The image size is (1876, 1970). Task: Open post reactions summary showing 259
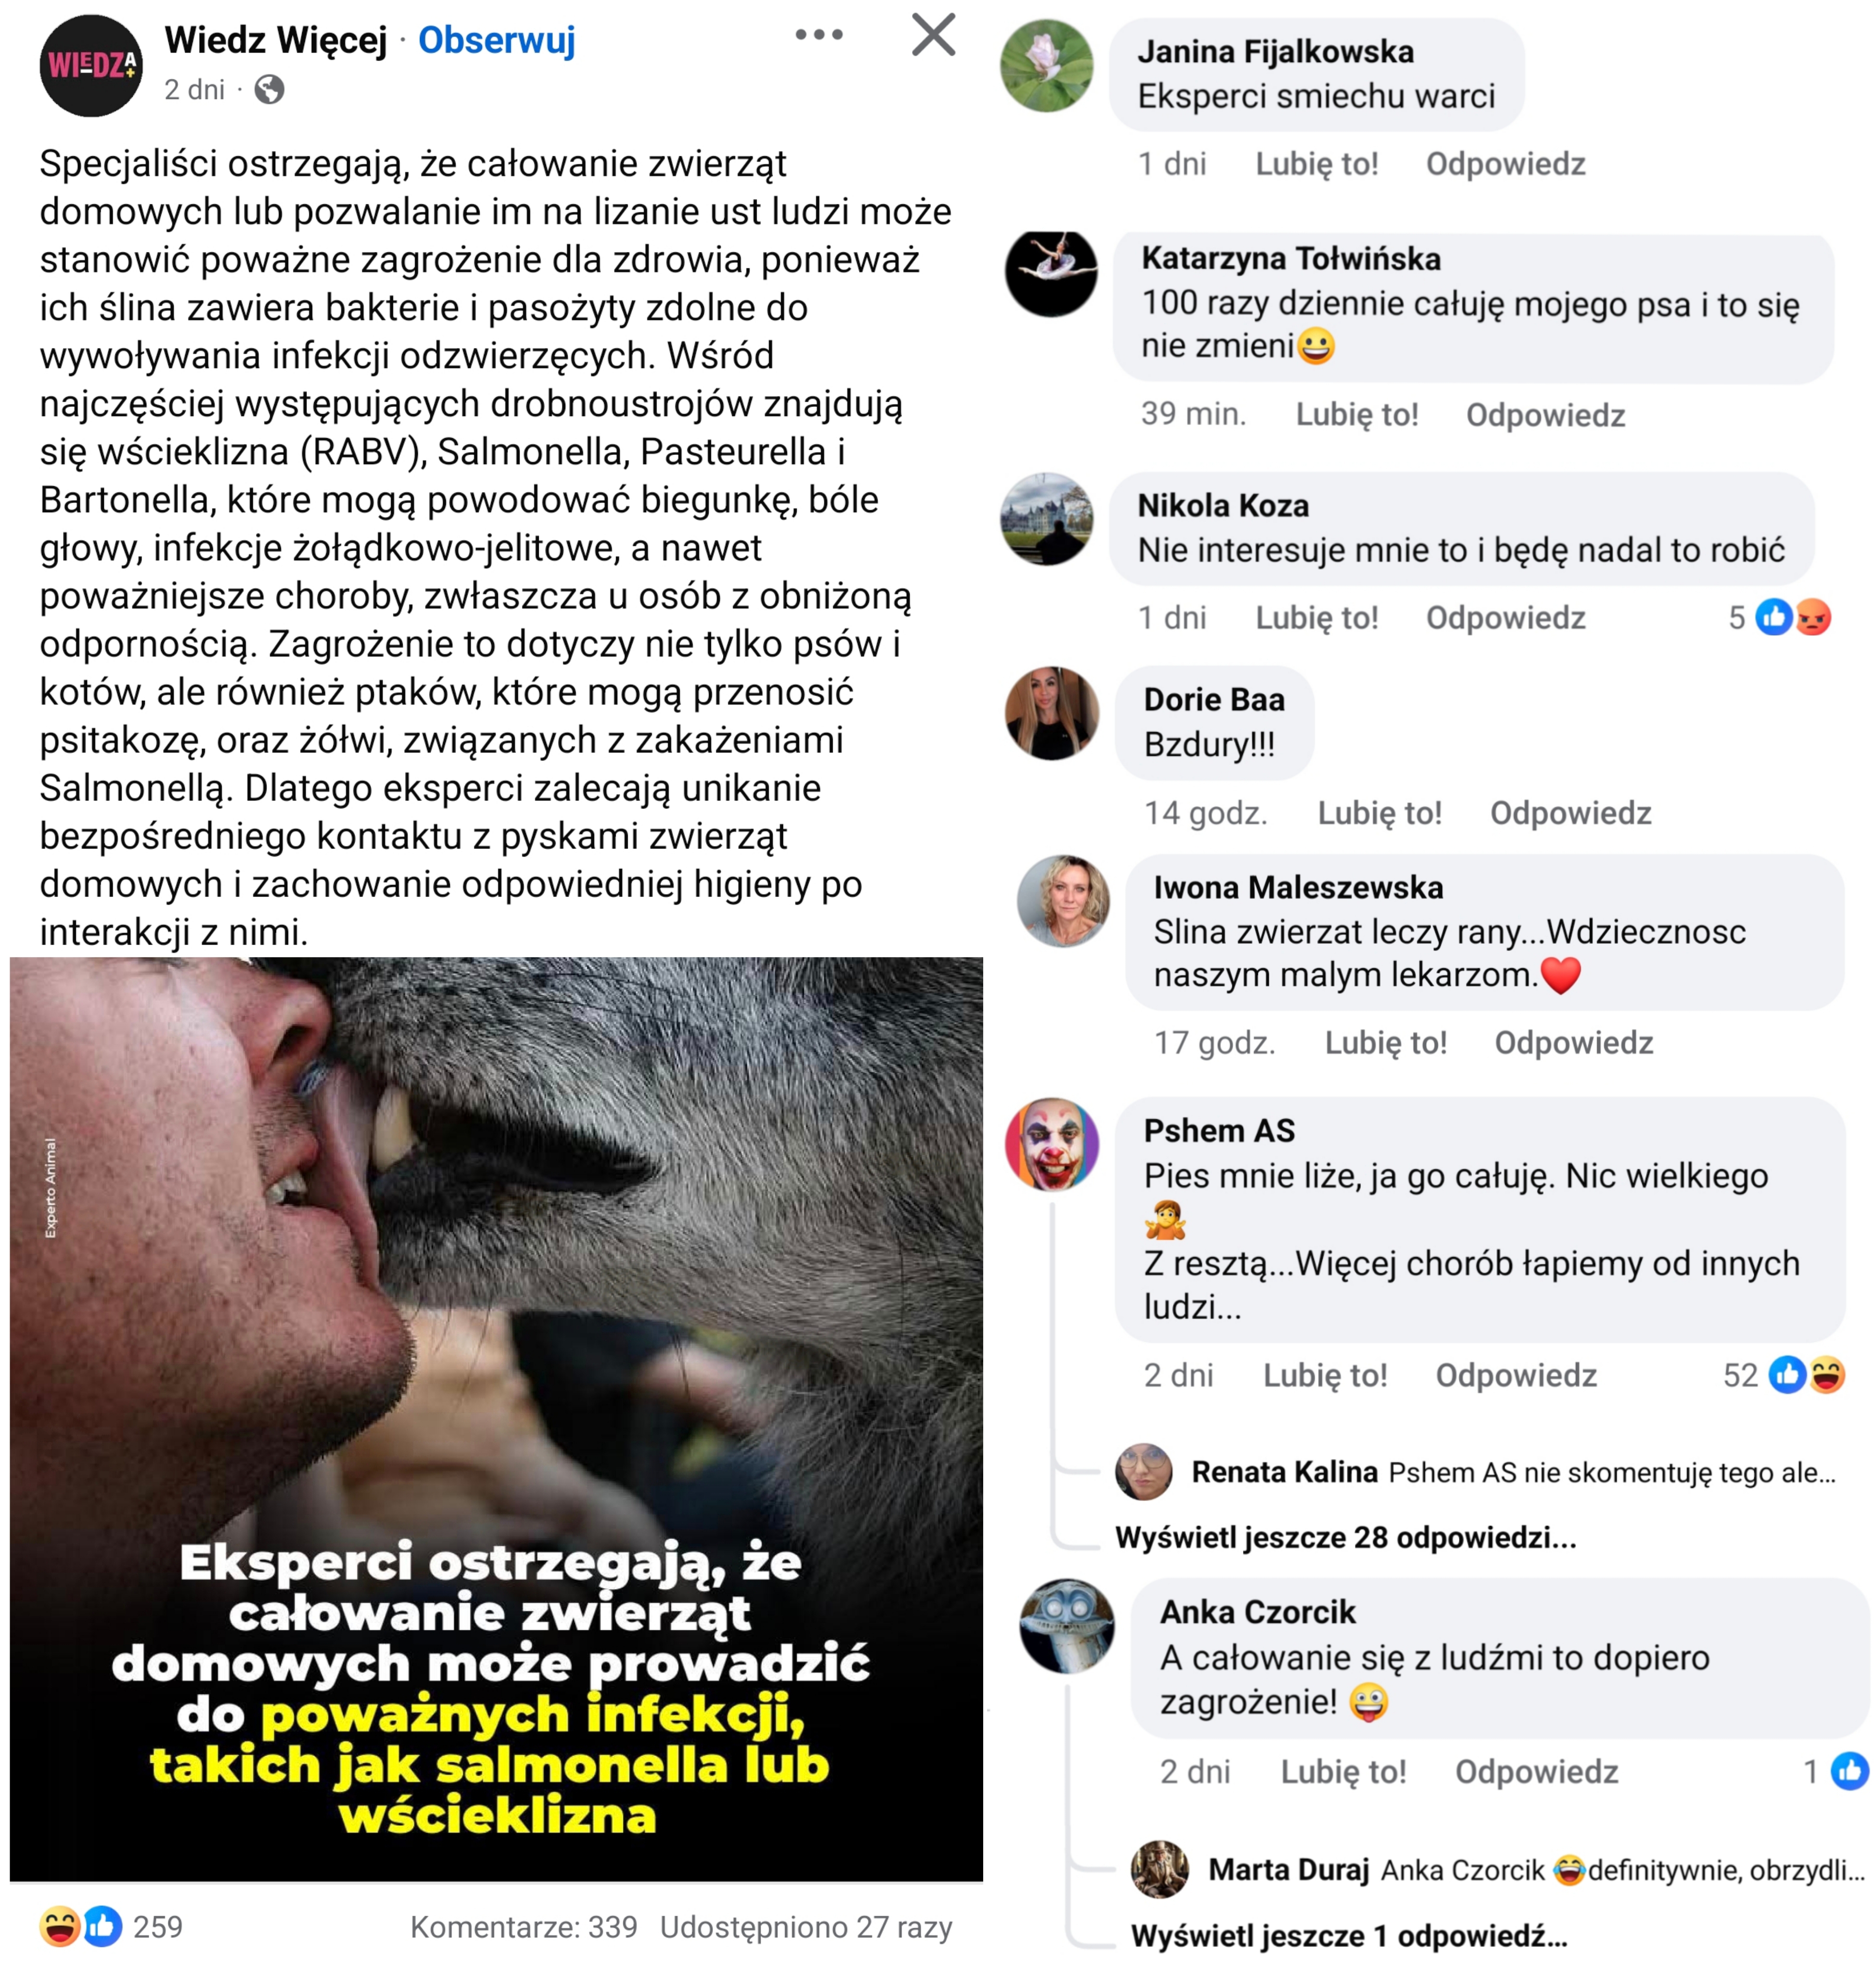pos(110,1927)
